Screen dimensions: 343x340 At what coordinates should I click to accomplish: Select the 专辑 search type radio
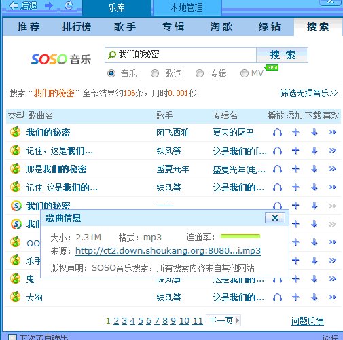tap(200, 73)
